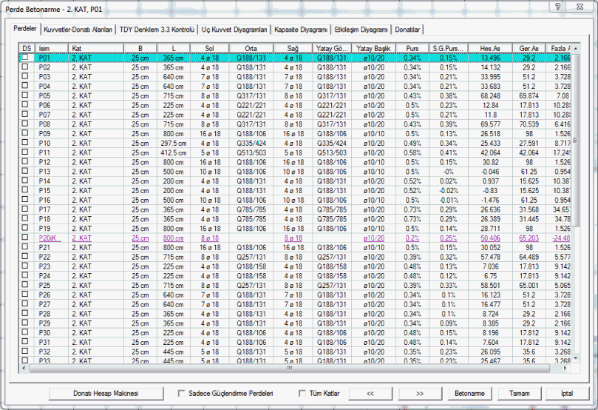This screenshot has height=410, width=598.
Task: Click the Sağ column header
Action: click(x=293, y=48)
